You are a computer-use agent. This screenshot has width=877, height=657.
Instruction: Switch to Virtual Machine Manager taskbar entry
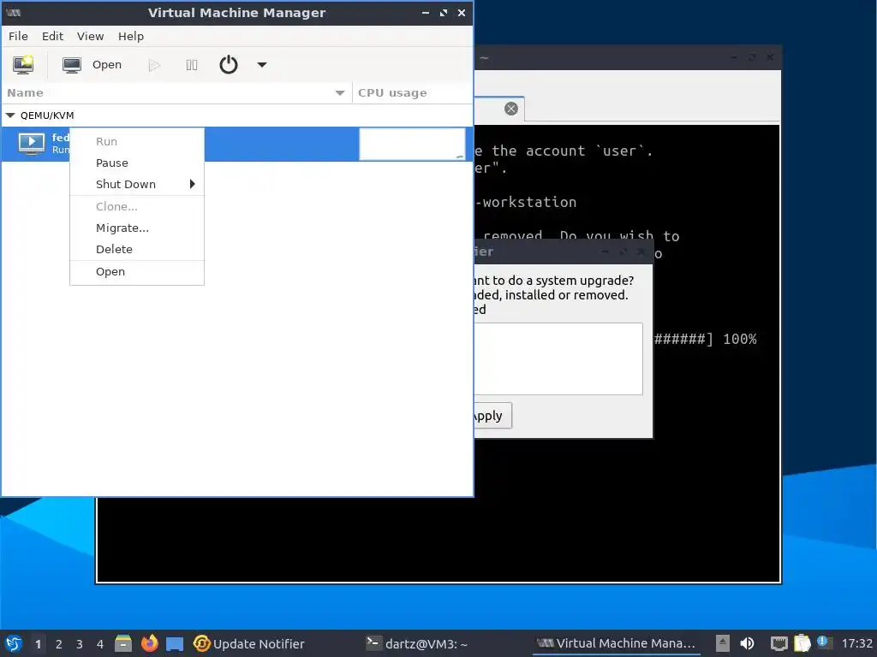point(616,643)
